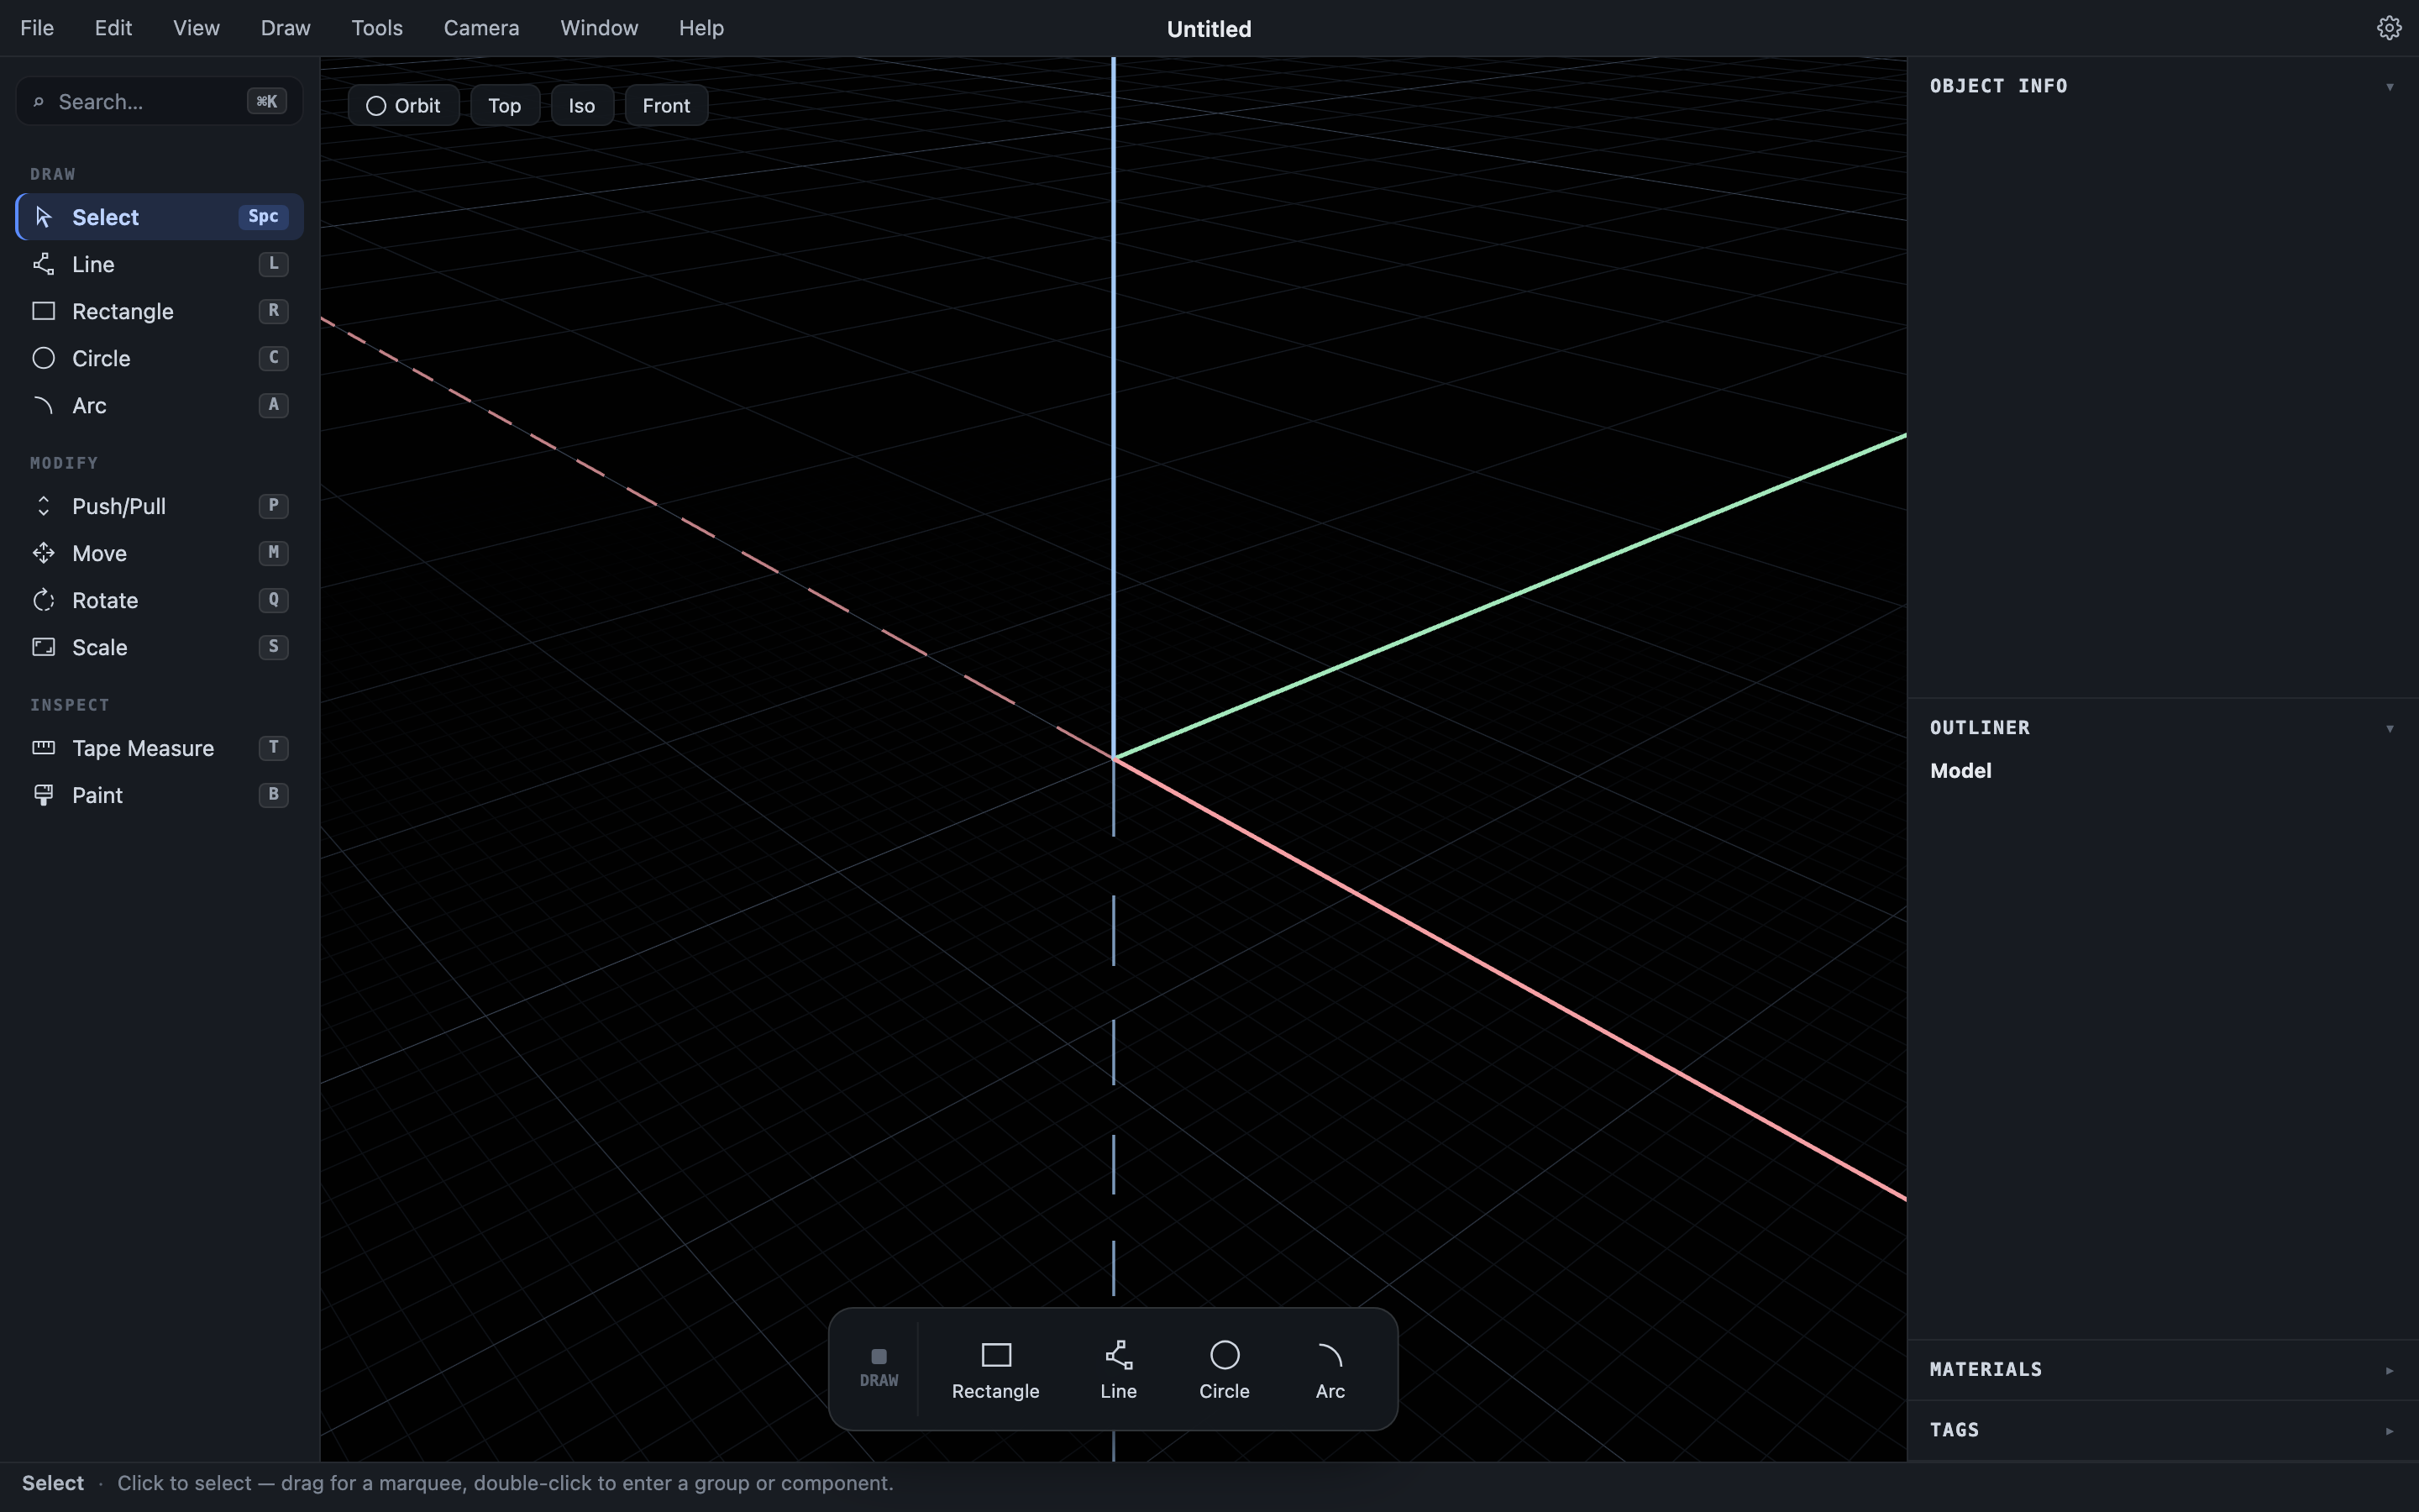Collapse the Outliner panel
Screen dimensions: 2419x1512
[2390, 729]
